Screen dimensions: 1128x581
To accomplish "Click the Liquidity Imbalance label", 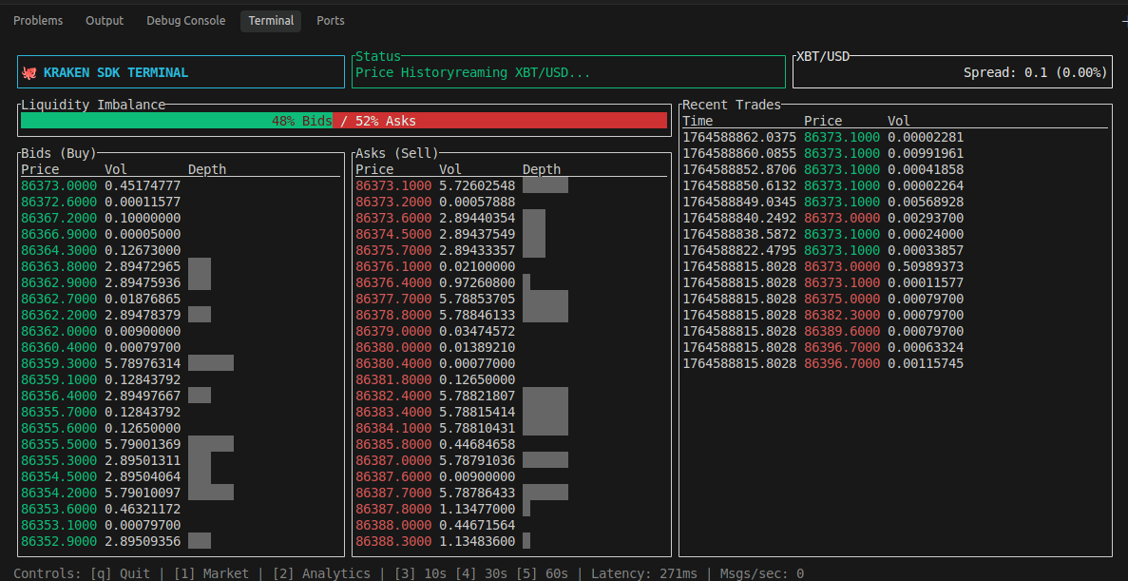I will tap(93, 105).
